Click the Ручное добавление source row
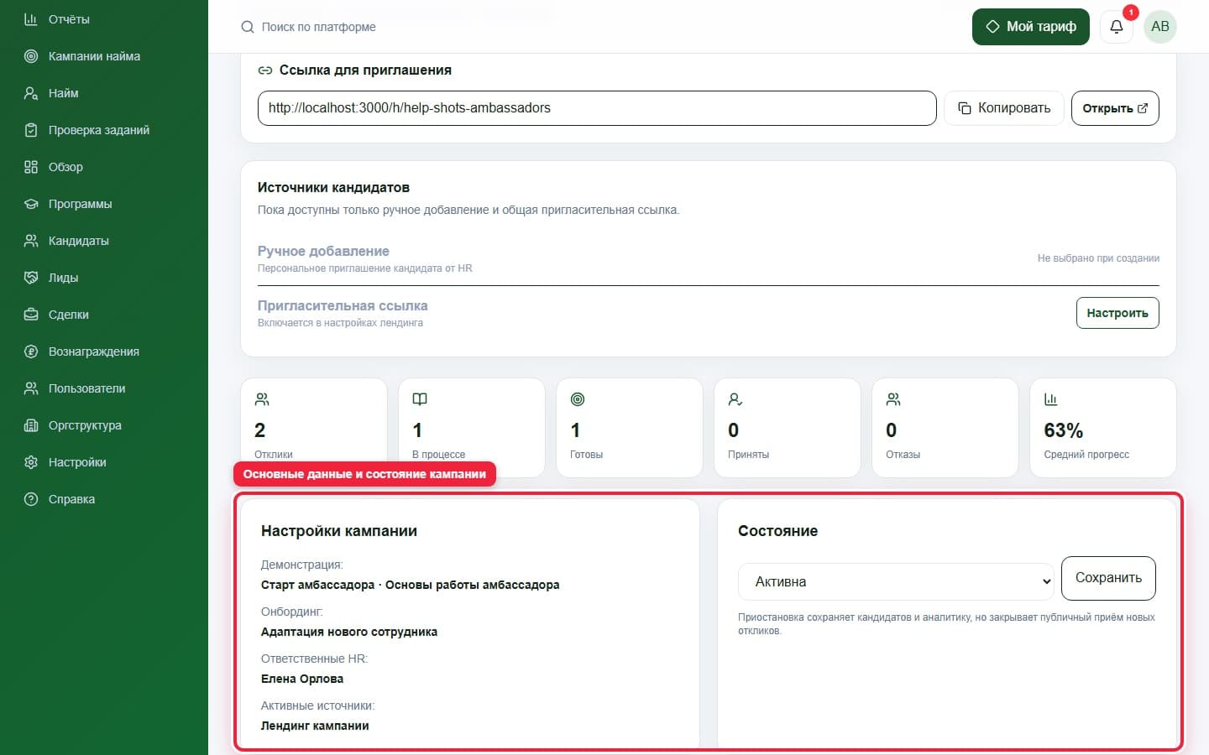The image size is (1209, 755). (709, 258)
